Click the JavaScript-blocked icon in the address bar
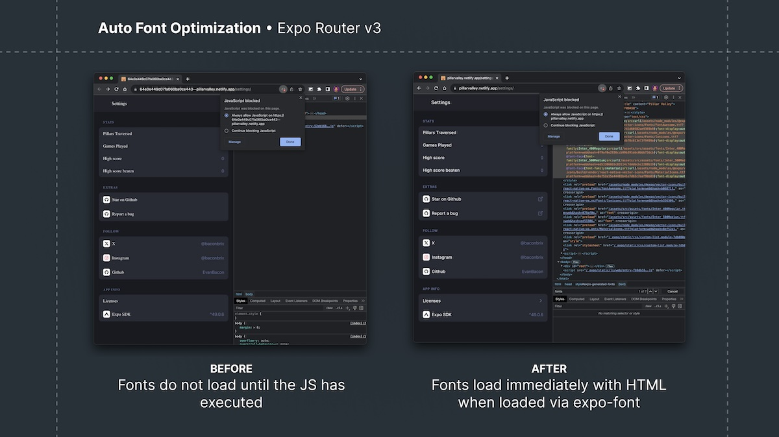Viewport: 779px width, 437px height. [282, 89]
